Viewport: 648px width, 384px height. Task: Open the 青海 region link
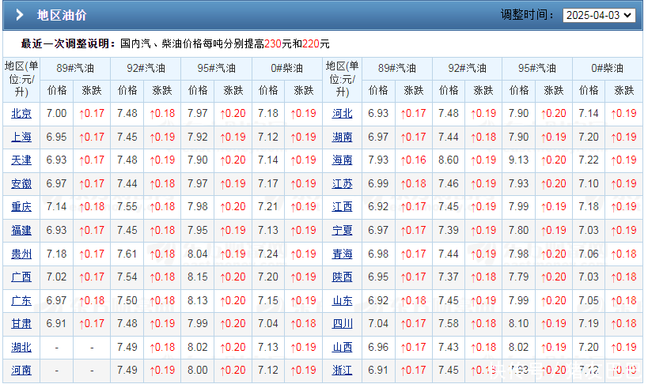coord(342,254)
